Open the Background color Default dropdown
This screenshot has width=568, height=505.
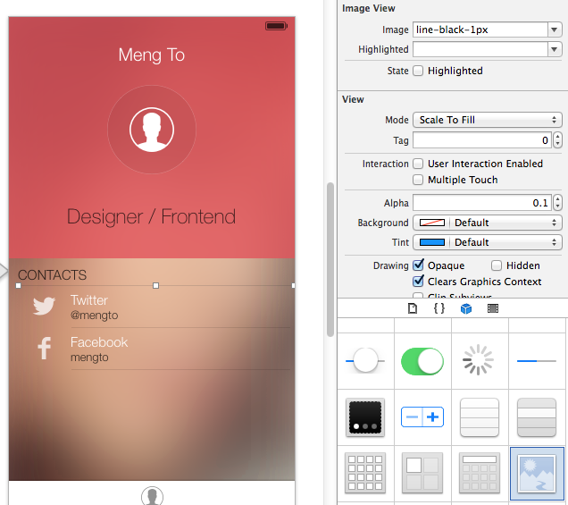coord(505,223)
